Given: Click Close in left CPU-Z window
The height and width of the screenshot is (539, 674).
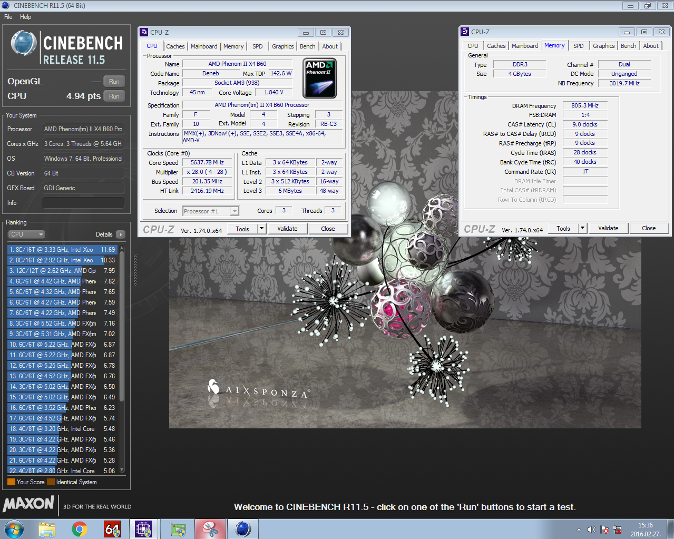Looking at the screenshot, I should (x=328, y=229).
